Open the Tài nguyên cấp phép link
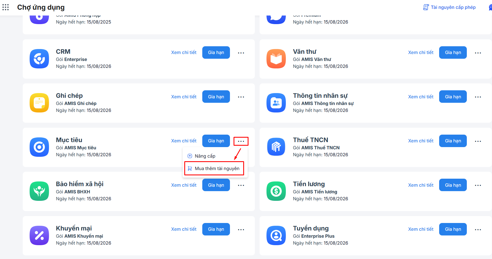The width and height of the screenshot is (492, 259). (449, 7)
